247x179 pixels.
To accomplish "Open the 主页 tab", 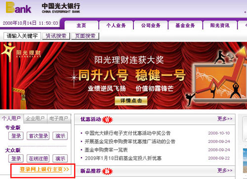I will (x=82, y=26).
